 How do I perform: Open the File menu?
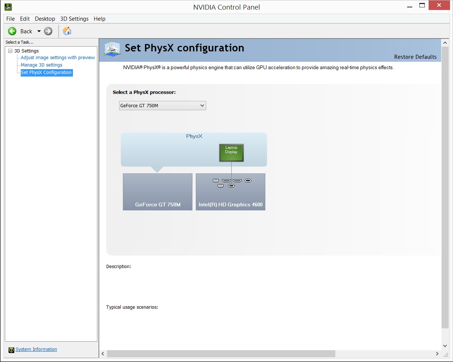tap(10, 19)
